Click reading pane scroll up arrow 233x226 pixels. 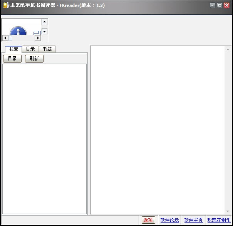(228, 49)
